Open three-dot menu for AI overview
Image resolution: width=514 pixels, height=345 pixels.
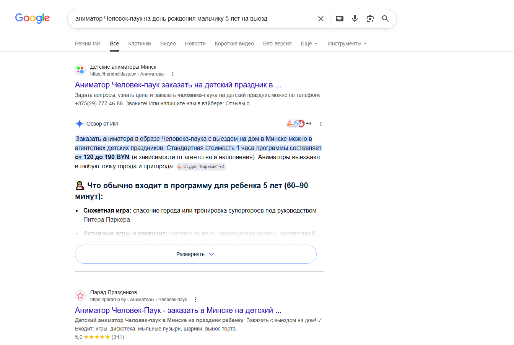pos(321,124)
